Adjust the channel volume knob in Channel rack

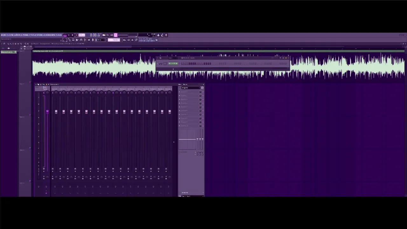tap(162, 63)
